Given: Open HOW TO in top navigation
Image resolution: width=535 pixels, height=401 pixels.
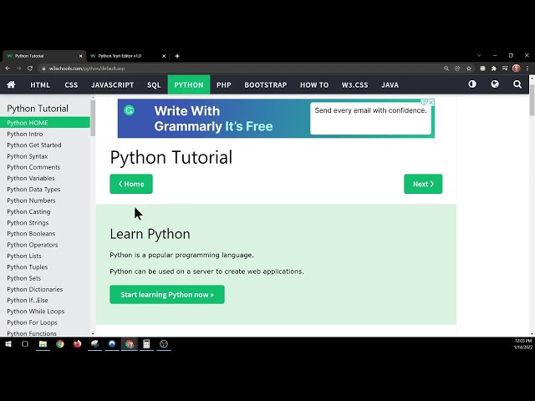Looking at the screenshot, I should pyautogui.click(x=314, y=84).
